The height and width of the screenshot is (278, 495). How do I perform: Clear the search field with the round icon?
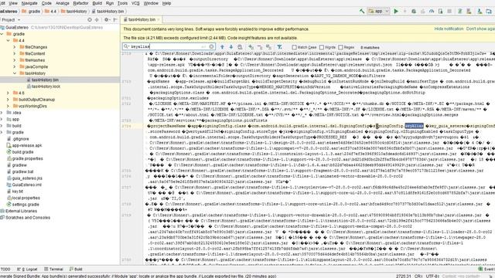[211, 46]
